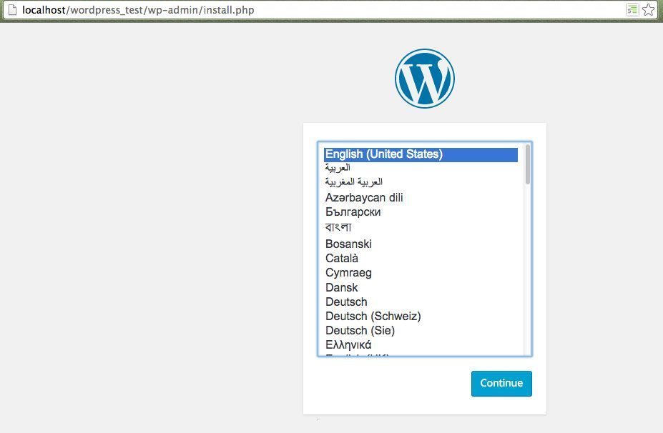This screenshot has height=433, width=663.
Task: Click the language list scrollbar thumb
Action: point(528,164)
